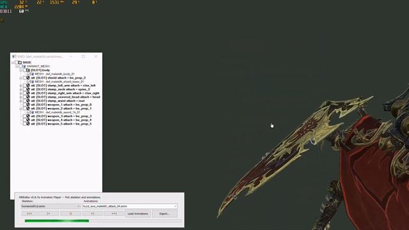The height and width of the screenshot is (230, 409).
Task: Toggle the shield attach be_prop_2 checkbox
Action: pyautogui.click(x=24, y=78)
